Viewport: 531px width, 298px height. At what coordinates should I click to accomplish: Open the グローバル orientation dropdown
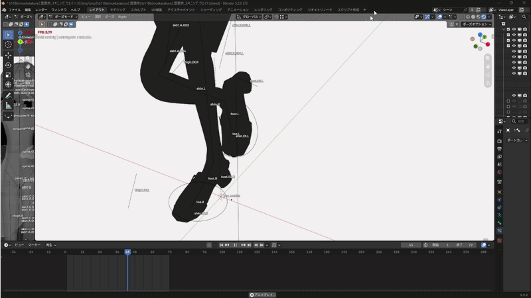coord(250,17)
